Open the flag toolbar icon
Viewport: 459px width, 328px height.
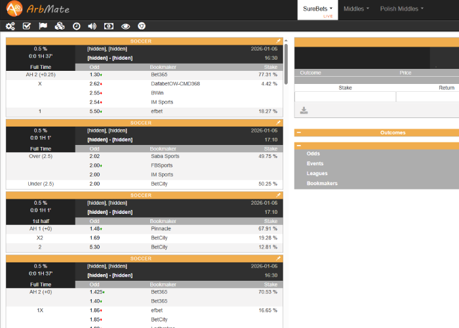pos(43,26)
